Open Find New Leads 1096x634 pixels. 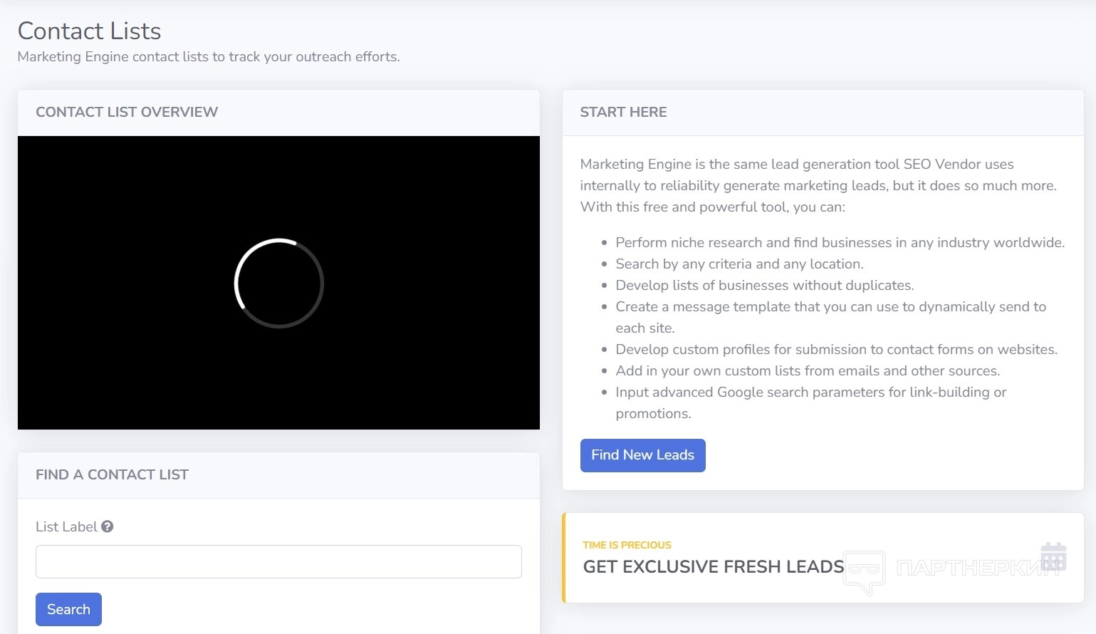tap(642, 455)
